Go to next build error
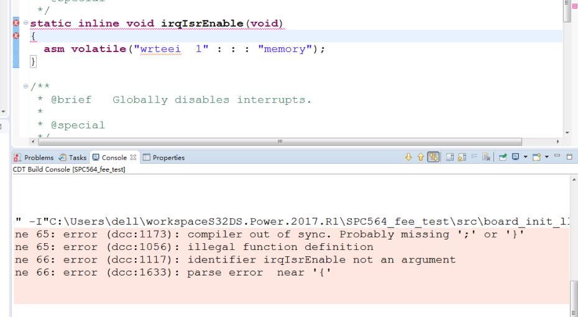This screenshot has width=578, height=317. tap(408, 158)
